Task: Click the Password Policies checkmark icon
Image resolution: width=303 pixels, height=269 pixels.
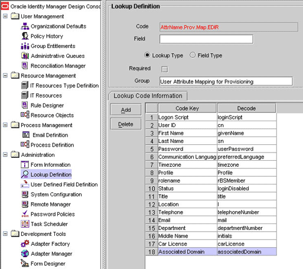Action: [x=25, y=214]
